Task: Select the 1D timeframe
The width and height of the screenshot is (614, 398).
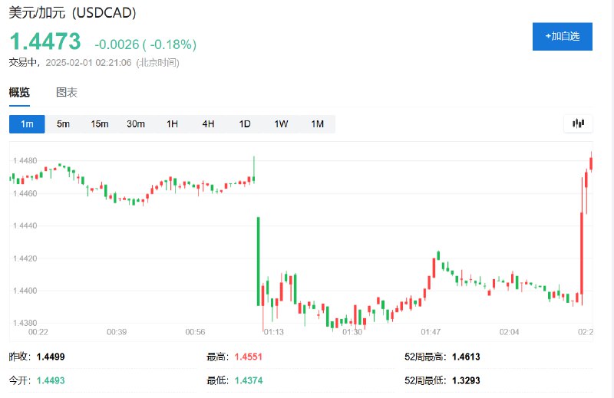Action: tap(245, 124)
